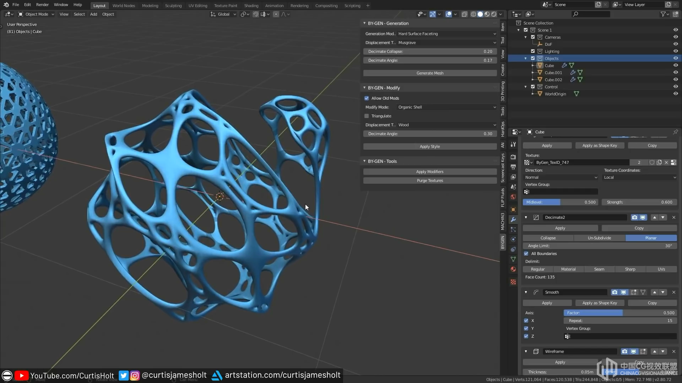The image size is (682, 383).
Task: Remove the Decimate2 modifier
Action: [x=674, y=217]
